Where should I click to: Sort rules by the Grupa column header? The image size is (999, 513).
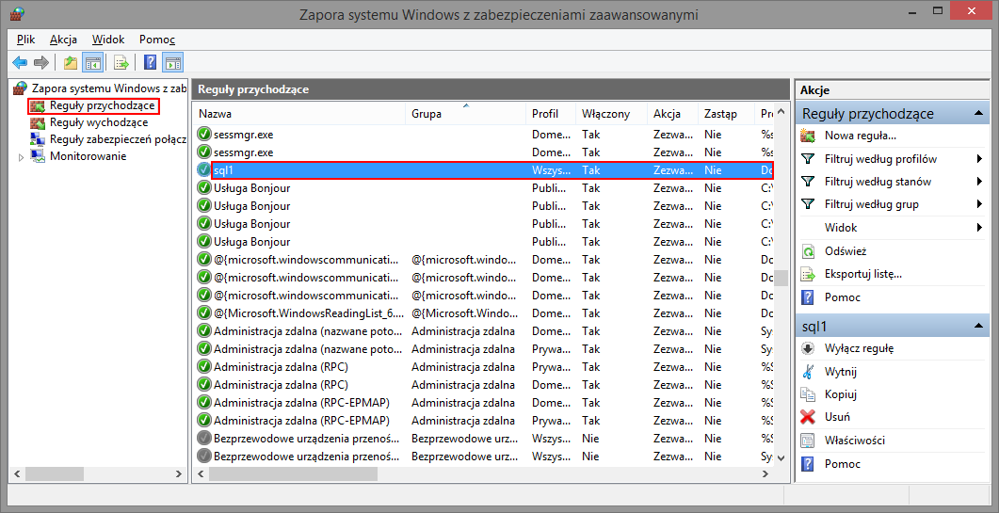465,114
